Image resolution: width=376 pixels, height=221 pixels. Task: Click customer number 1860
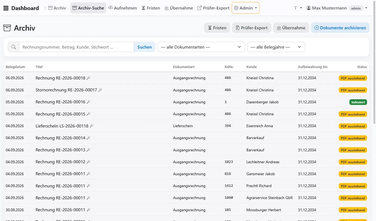click(229, 198)
